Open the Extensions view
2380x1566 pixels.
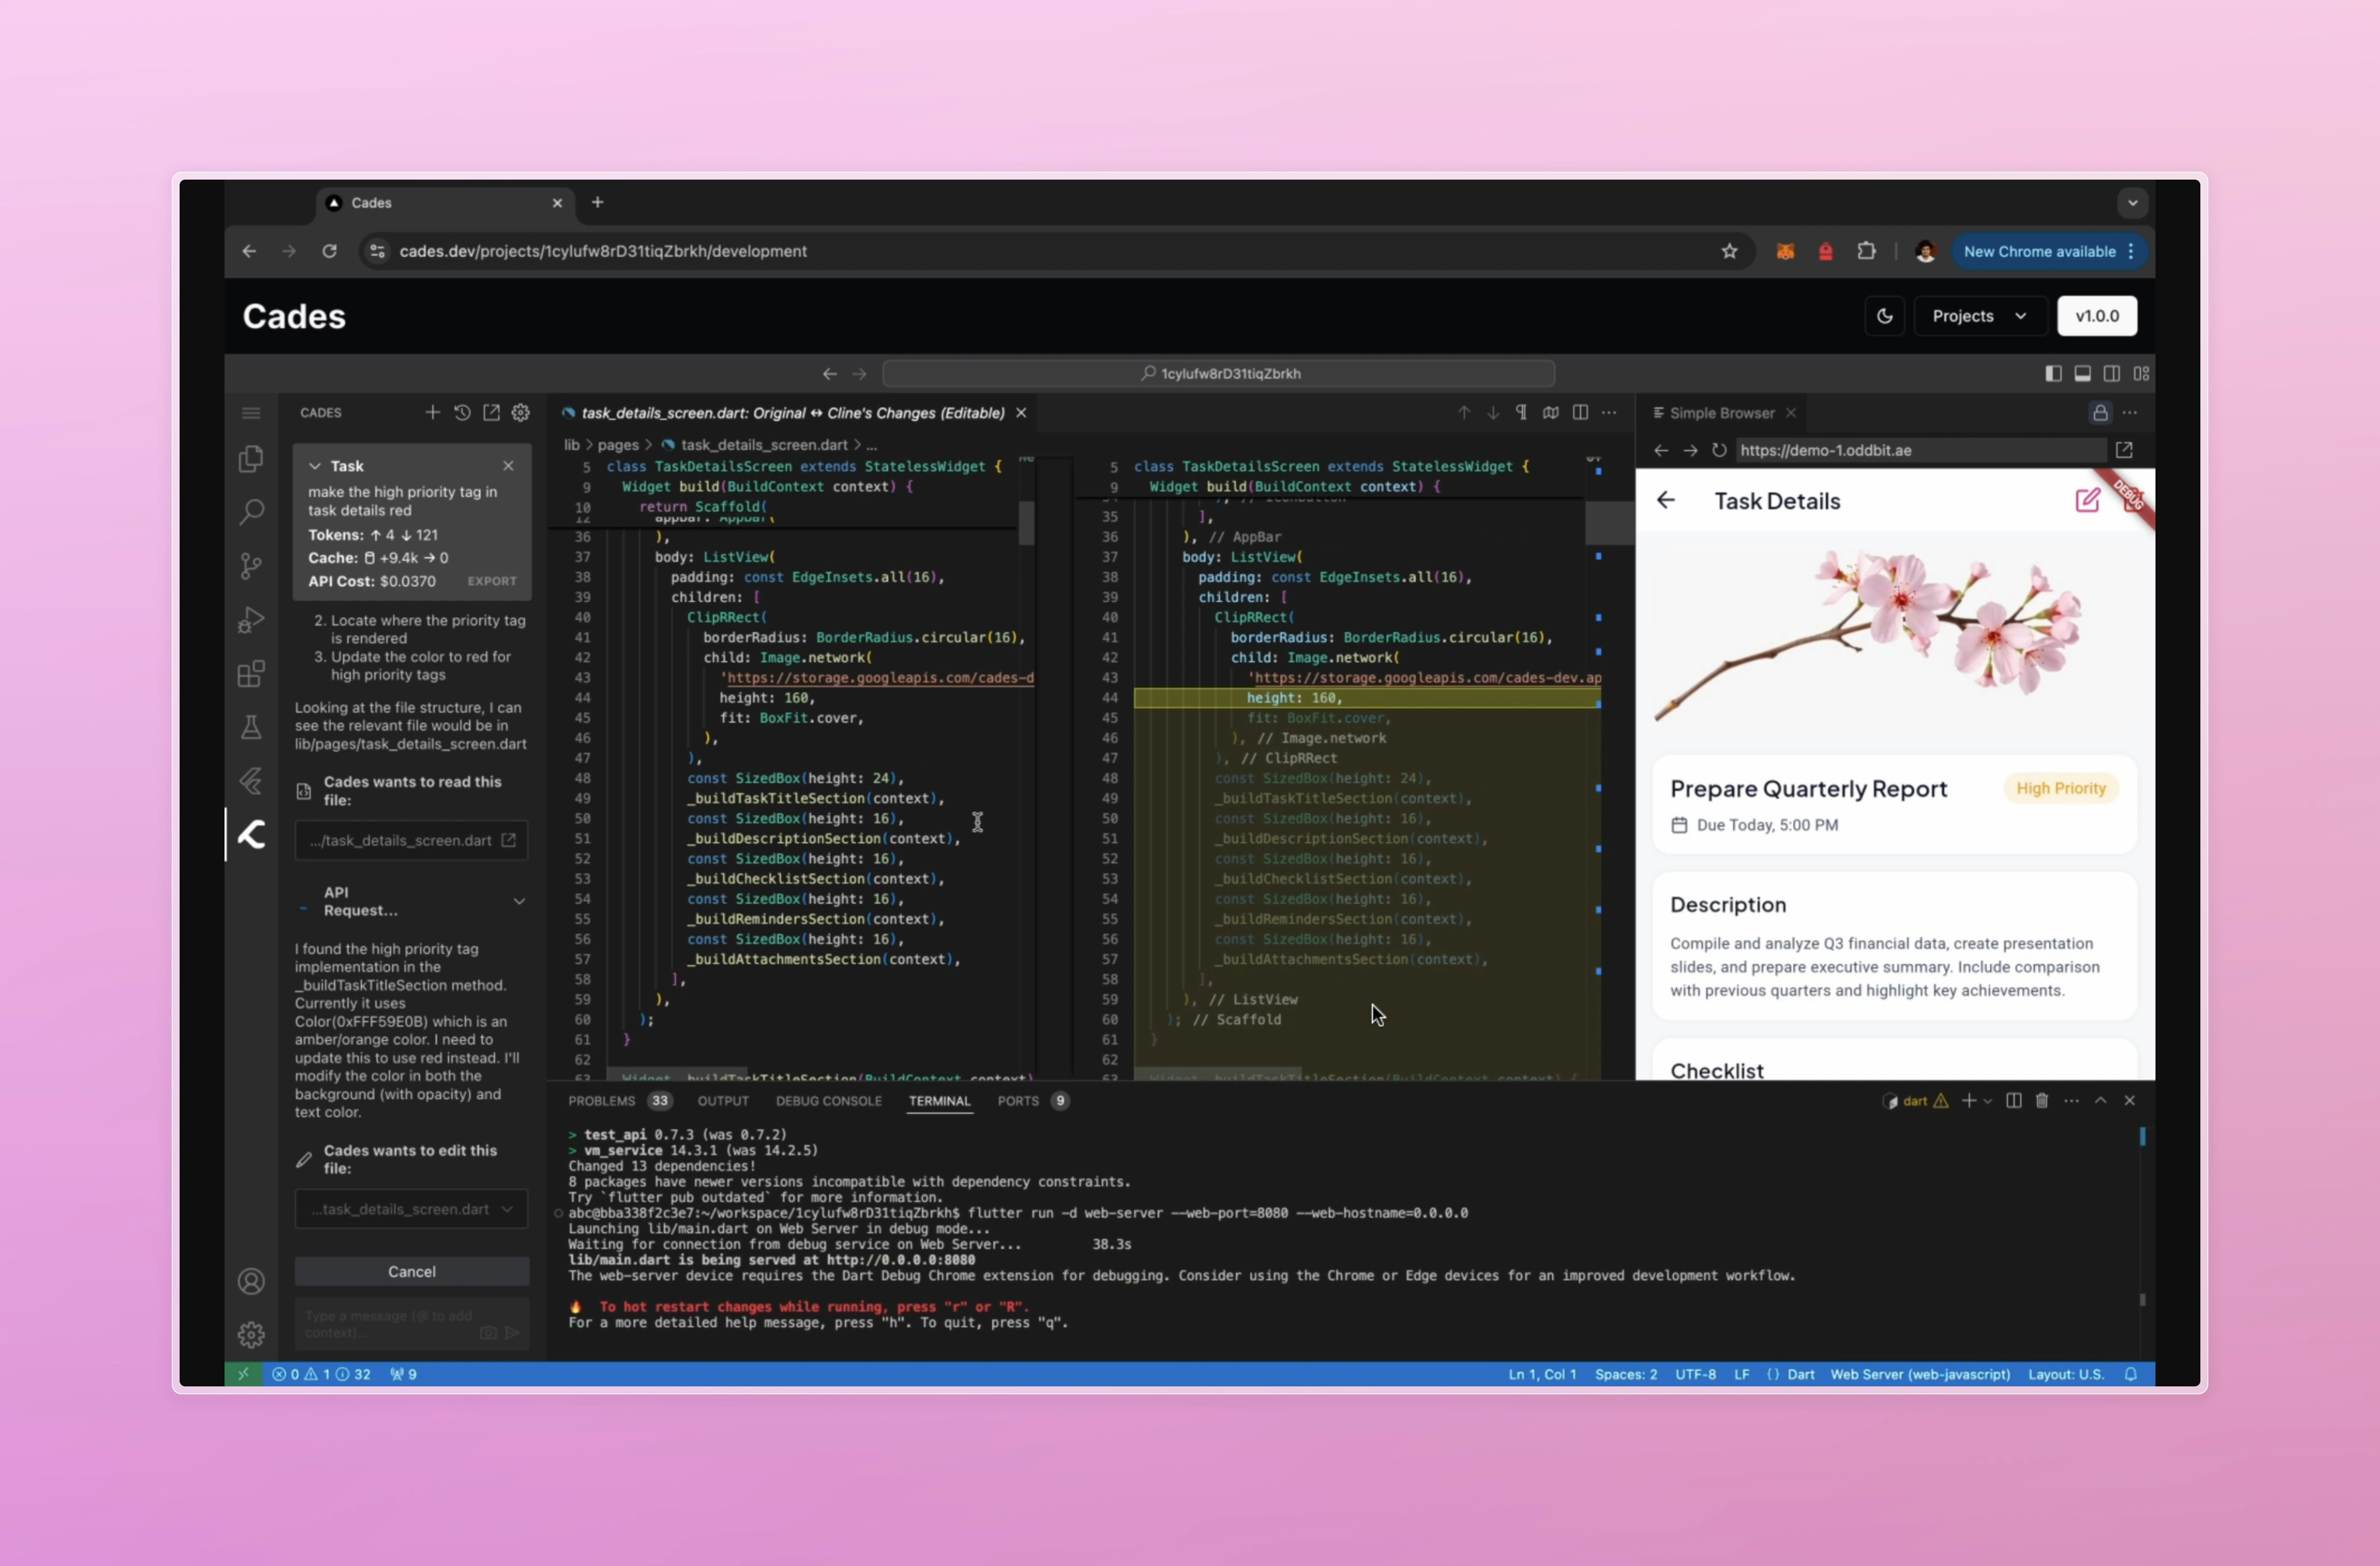[251, 673]
